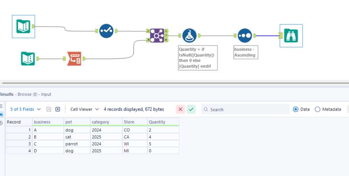
Task: Click the business column header
Action: pos(48,122)
